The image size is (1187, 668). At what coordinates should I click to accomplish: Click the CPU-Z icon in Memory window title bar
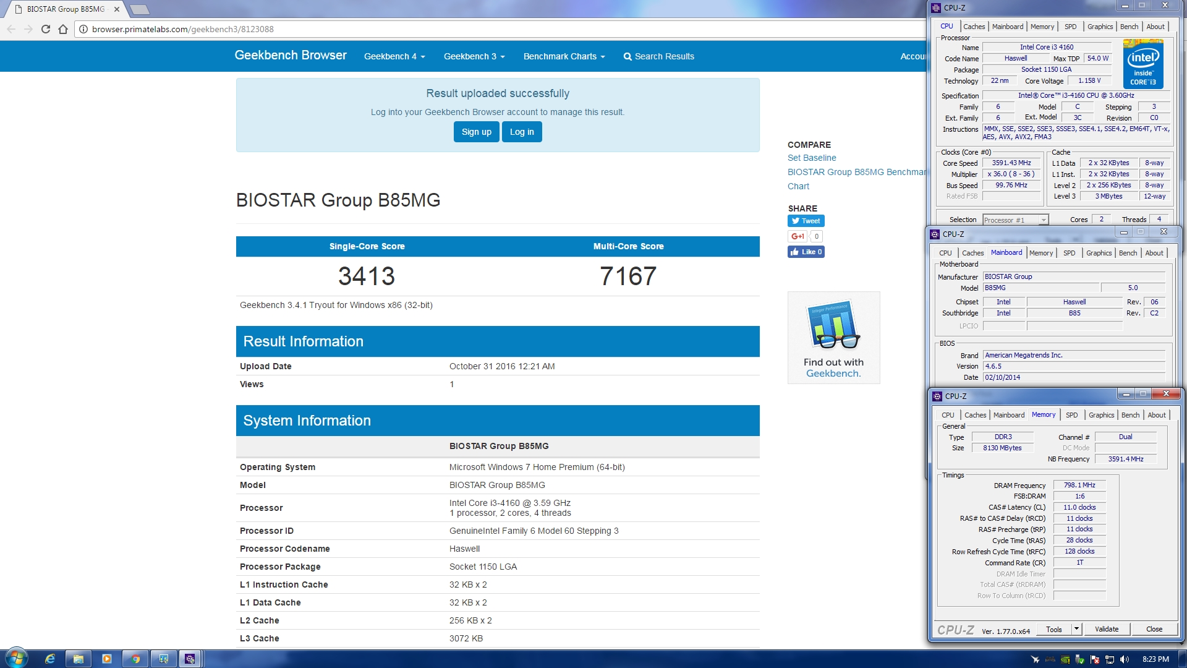coord(937,396)
